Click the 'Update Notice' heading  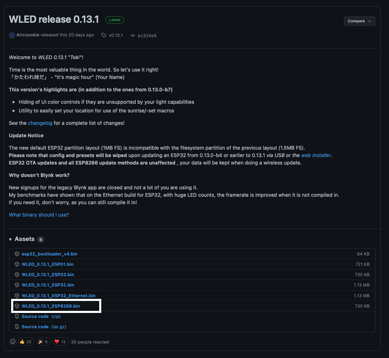(x=26, y=136)
